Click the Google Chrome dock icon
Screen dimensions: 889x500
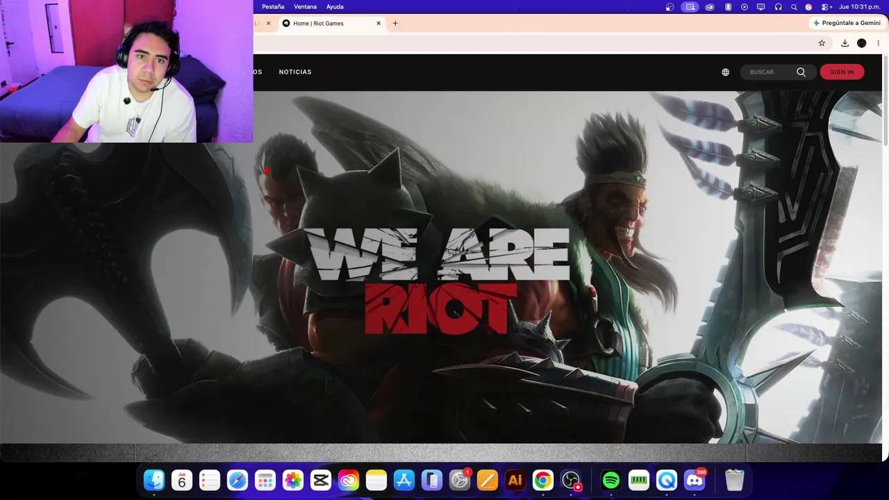(x=543, y=480)
